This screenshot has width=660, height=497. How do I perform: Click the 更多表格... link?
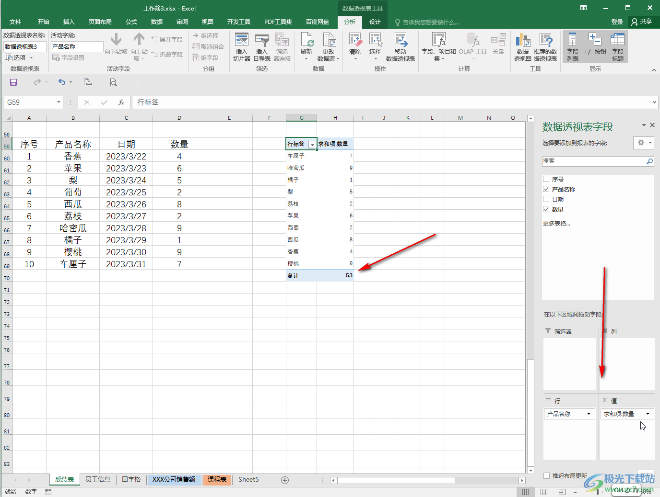[x=556, y=223]
